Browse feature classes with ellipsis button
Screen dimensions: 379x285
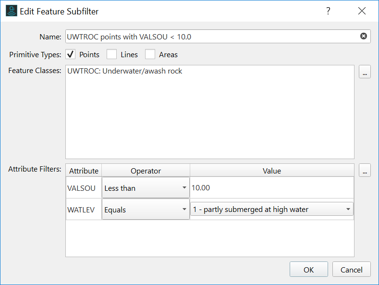coord(365,73)
